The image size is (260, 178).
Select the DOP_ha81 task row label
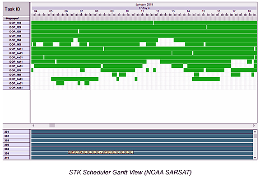pyautogui.click(x=16, y=88)
